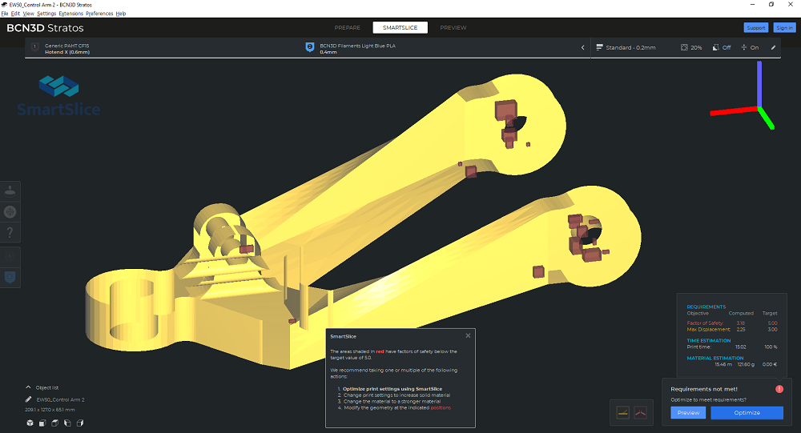Image resolution: width=801 pixels, height=433 pixels.
Task: Toggle the yellow displacement result view
Action: pyautogui.click(x=622, y=412)
